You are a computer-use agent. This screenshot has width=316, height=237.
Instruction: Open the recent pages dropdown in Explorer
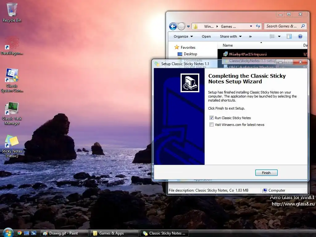(x=188, y=27)
